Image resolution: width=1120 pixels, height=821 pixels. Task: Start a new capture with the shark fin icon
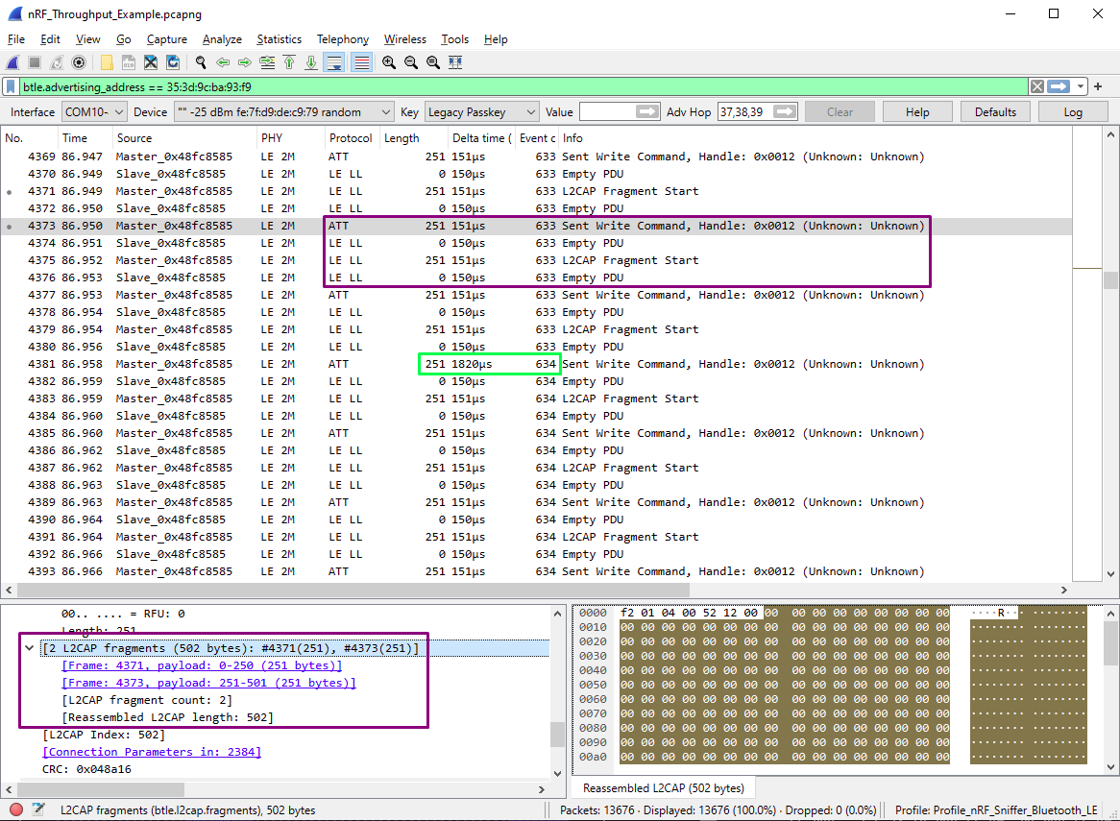(x=12, y=62)
